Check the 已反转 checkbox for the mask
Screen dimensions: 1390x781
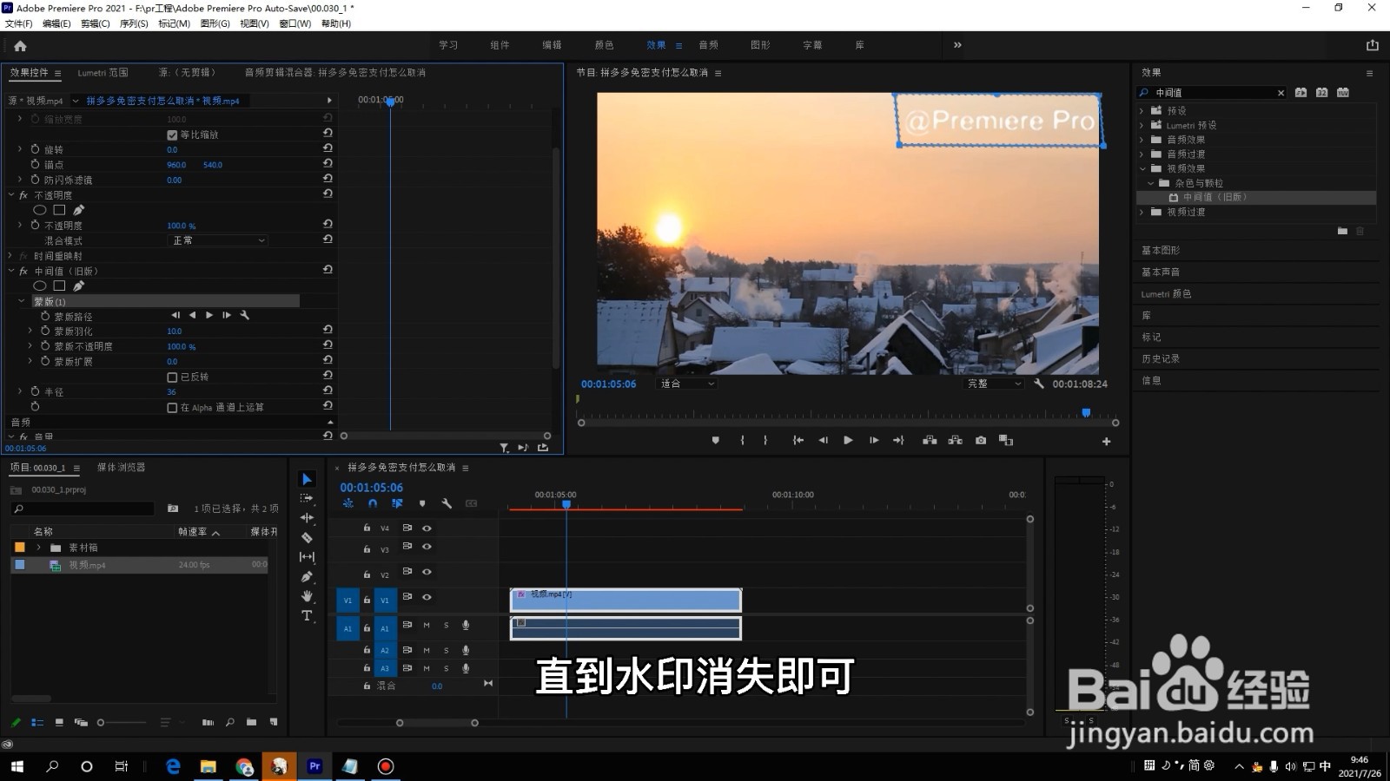[172, 376]
